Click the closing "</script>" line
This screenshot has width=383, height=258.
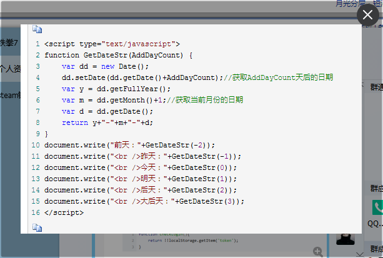[x=64, y=212]
